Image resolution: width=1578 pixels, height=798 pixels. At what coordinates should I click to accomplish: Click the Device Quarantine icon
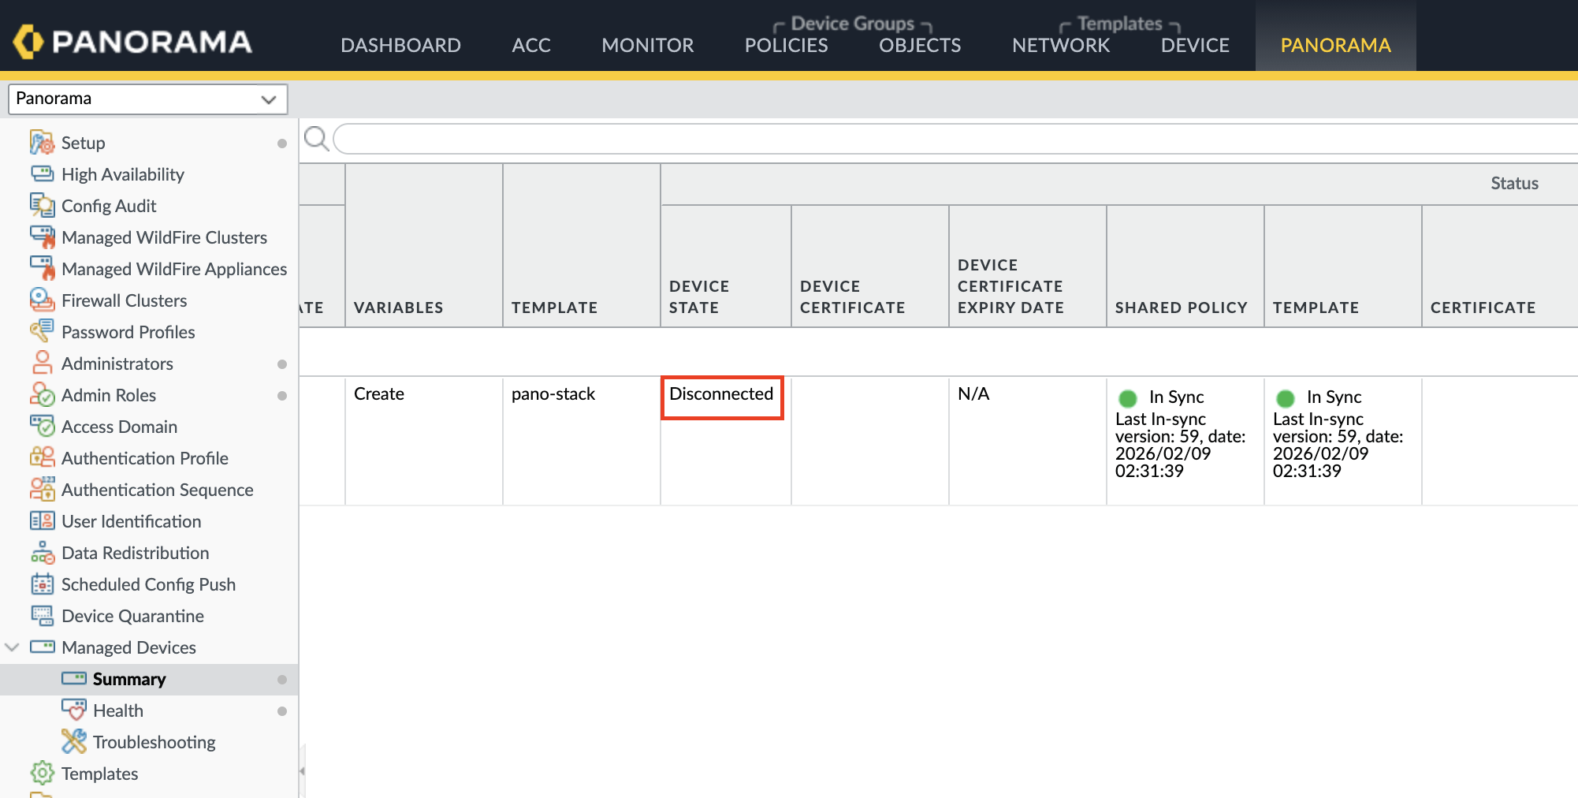(43, 616)
